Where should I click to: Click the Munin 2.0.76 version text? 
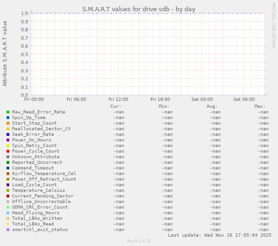[x=139, y=241]
